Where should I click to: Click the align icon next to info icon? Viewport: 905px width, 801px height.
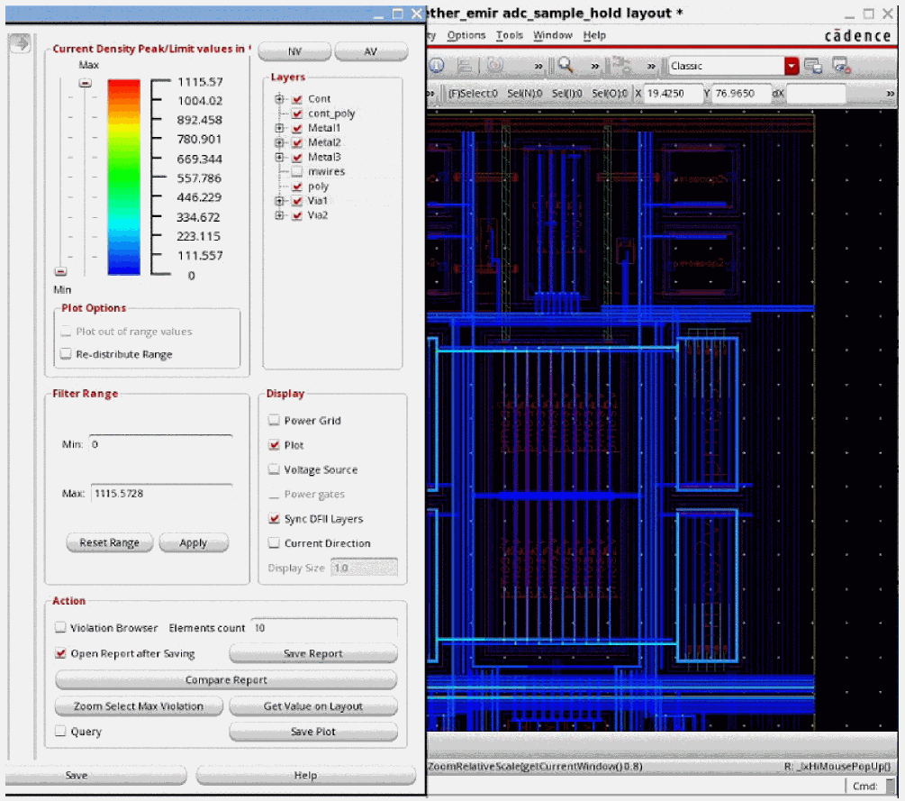click(x=466, y=66)
